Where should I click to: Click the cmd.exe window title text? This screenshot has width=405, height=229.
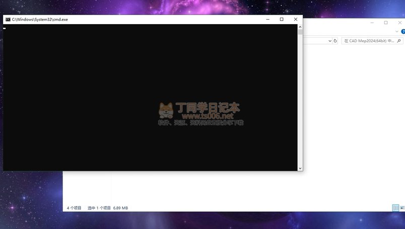[x=40, y=19]
